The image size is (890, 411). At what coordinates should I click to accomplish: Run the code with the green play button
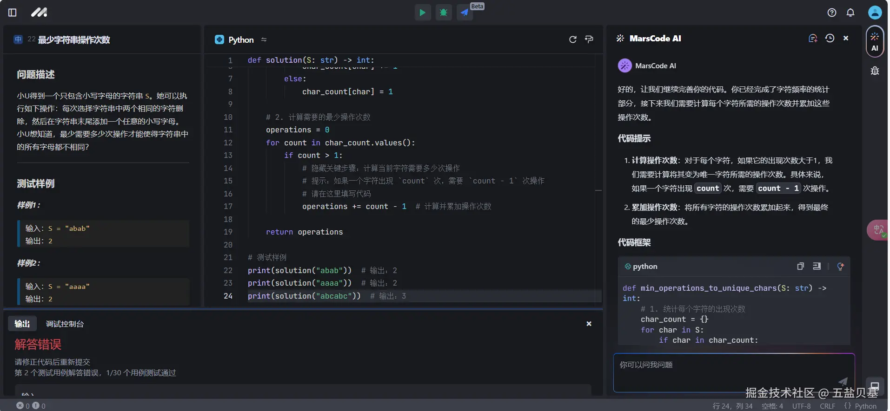(x=422, y=13)
